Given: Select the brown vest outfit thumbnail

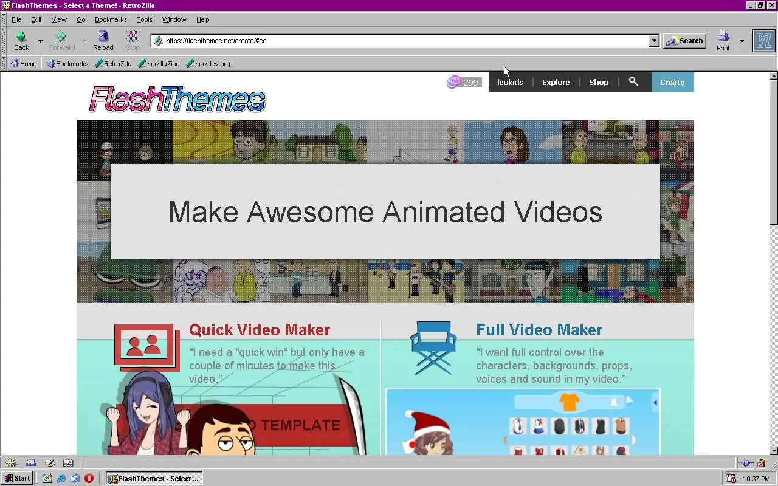Looking at the screenshot, I should (x=621, y=426).
